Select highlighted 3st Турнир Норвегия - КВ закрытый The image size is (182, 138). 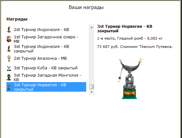click(x=46, y=87)
